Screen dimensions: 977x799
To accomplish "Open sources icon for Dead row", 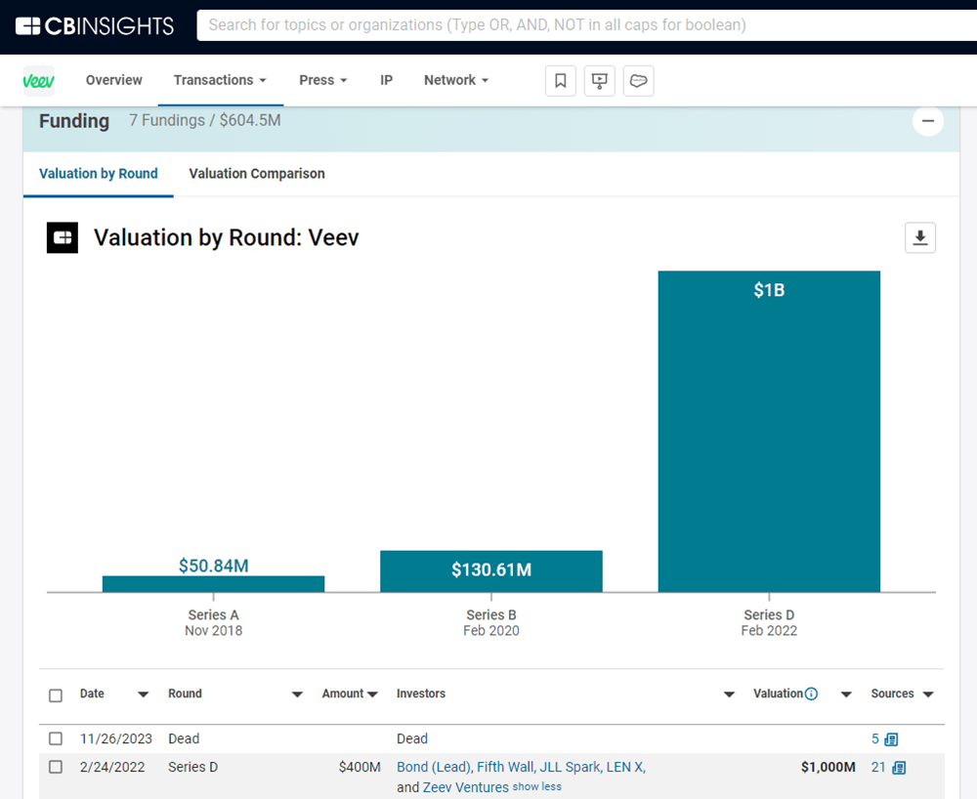I will [891, 739].
